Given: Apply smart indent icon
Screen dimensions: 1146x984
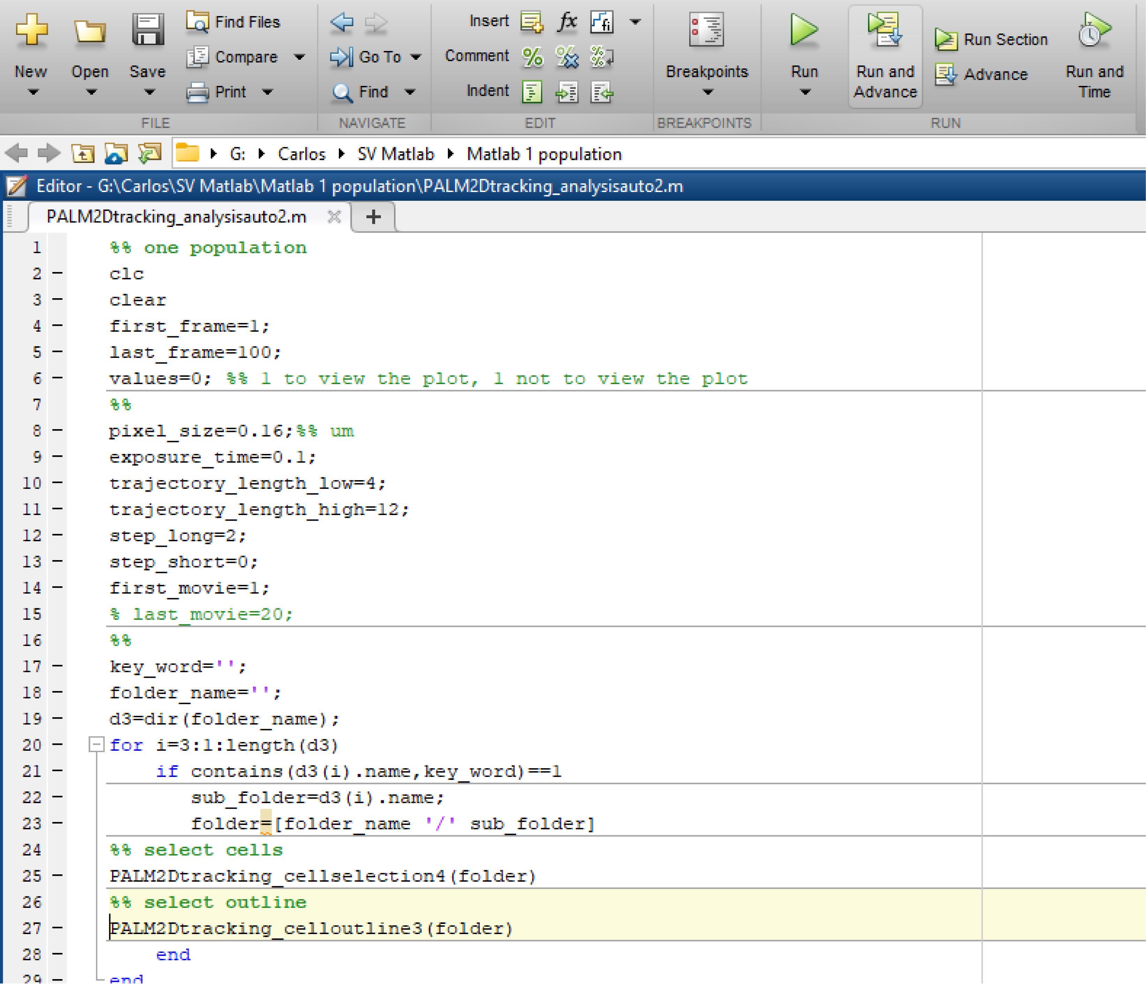Looking at the screenshot, I should (532, 92).
